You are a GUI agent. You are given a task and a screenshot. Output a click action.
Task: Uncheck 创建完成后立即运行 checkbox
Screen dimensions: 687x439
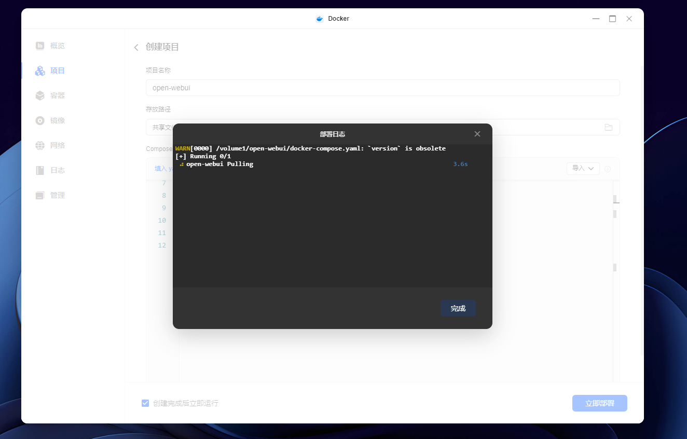pyautogui.click(x=145, y=403)
